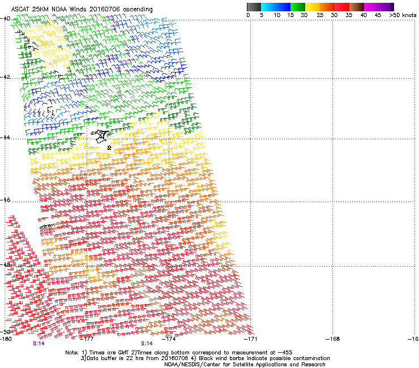This screenshot has height=368, width=419.
Task: Click the "30" legend scale label
Action: [334, 15]
